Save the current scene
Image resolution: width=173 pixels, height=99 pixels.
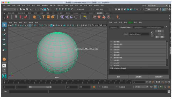click(x=27, y=9)
